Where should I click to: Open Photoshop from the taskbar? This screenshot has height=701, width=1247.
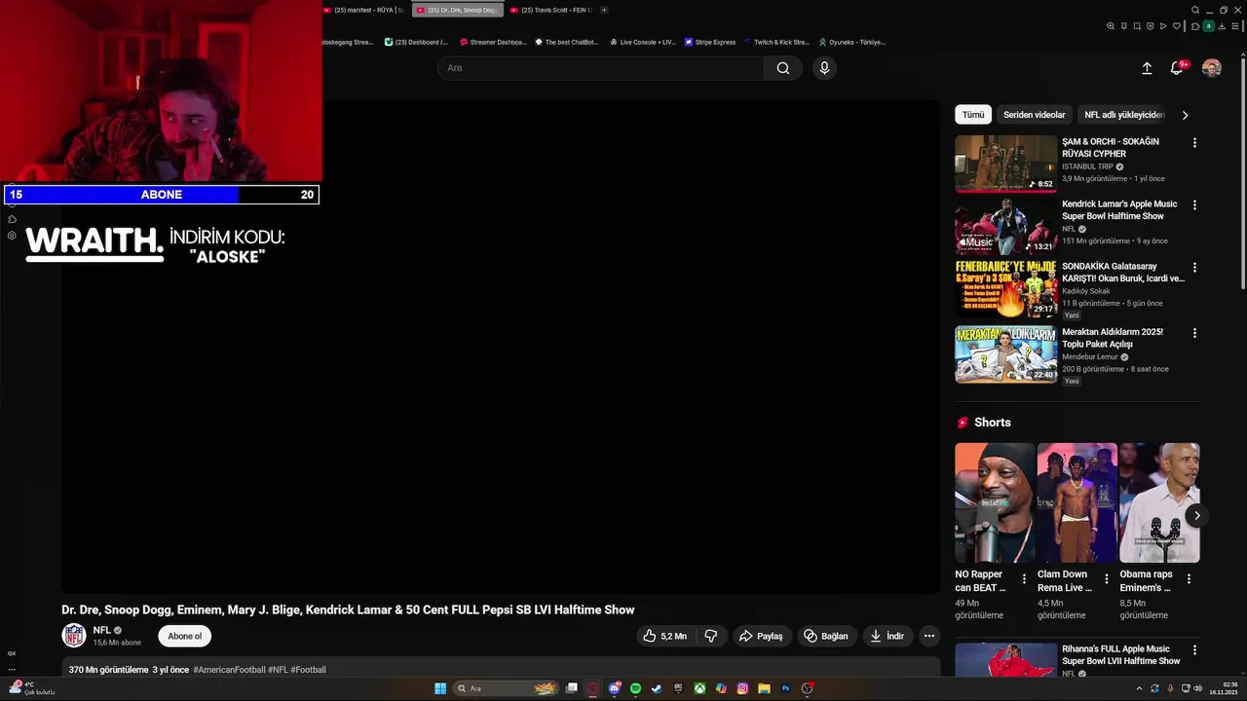(x=785, y=688)
